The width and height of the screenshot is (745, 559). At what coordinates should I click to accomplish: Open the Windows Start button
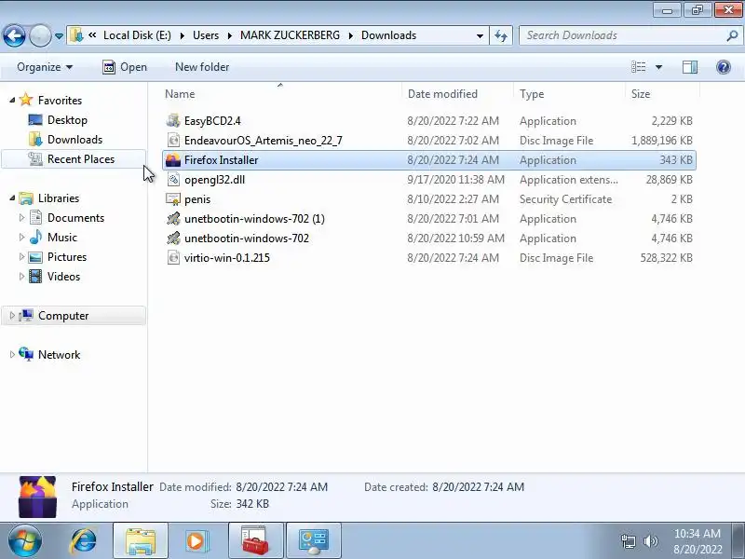coord(24,540)
